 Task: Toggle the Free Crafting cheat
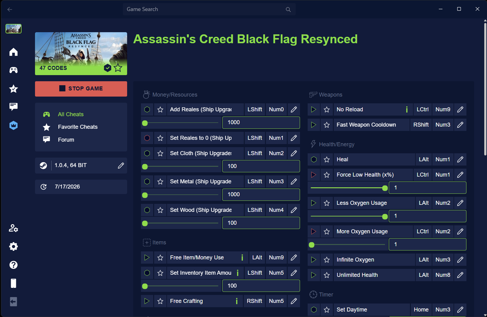coord(147,301)
